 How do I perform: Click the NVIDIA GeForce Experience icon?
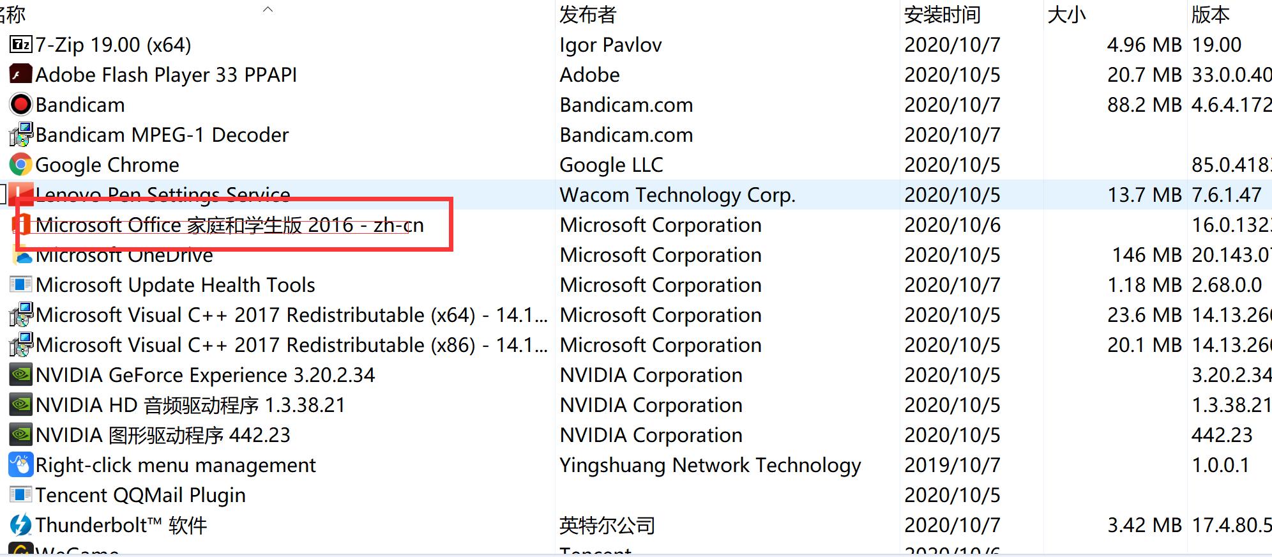19,375
